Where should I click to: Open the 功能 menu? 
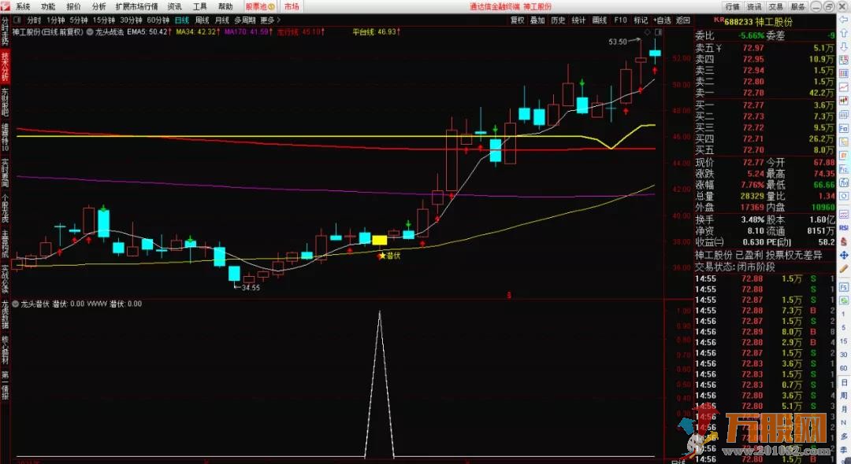coord(48,6)
